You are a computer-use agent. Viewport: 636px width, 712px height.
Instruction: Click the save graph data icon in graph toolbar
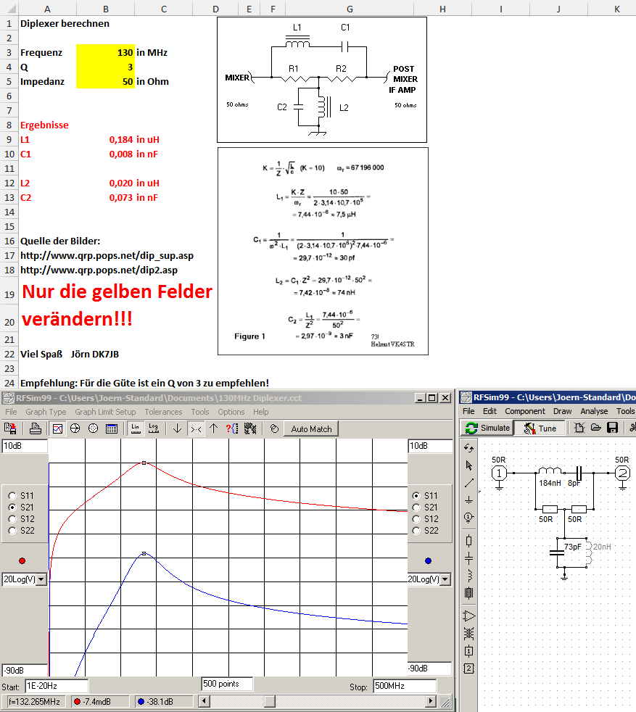point(10,429)
